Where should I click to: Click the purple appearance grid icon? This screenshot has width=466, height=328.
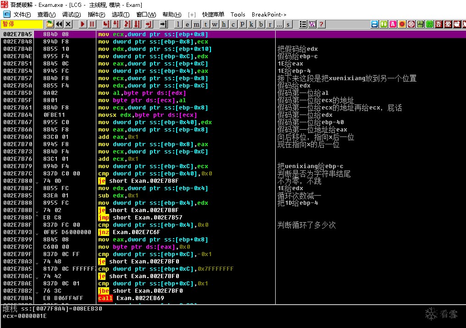(x=312, y=24)
